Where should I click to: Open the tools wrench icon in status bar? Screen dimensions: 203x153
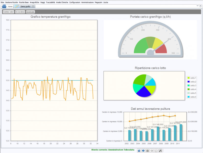point(160,151)
